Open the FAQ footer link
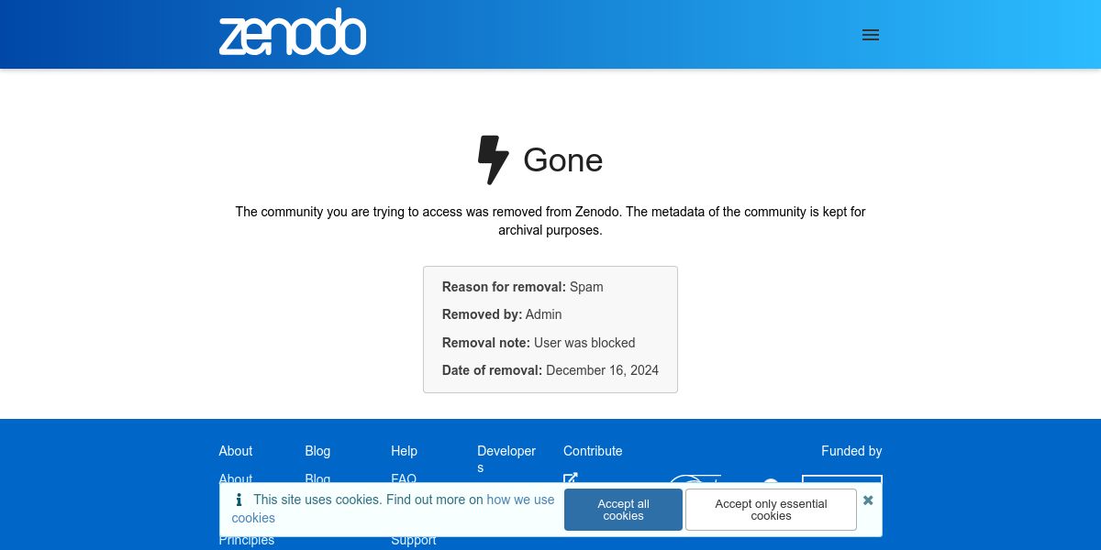Image resolution: width=1101 pixels, height=550 pixels. coord(404,478)
